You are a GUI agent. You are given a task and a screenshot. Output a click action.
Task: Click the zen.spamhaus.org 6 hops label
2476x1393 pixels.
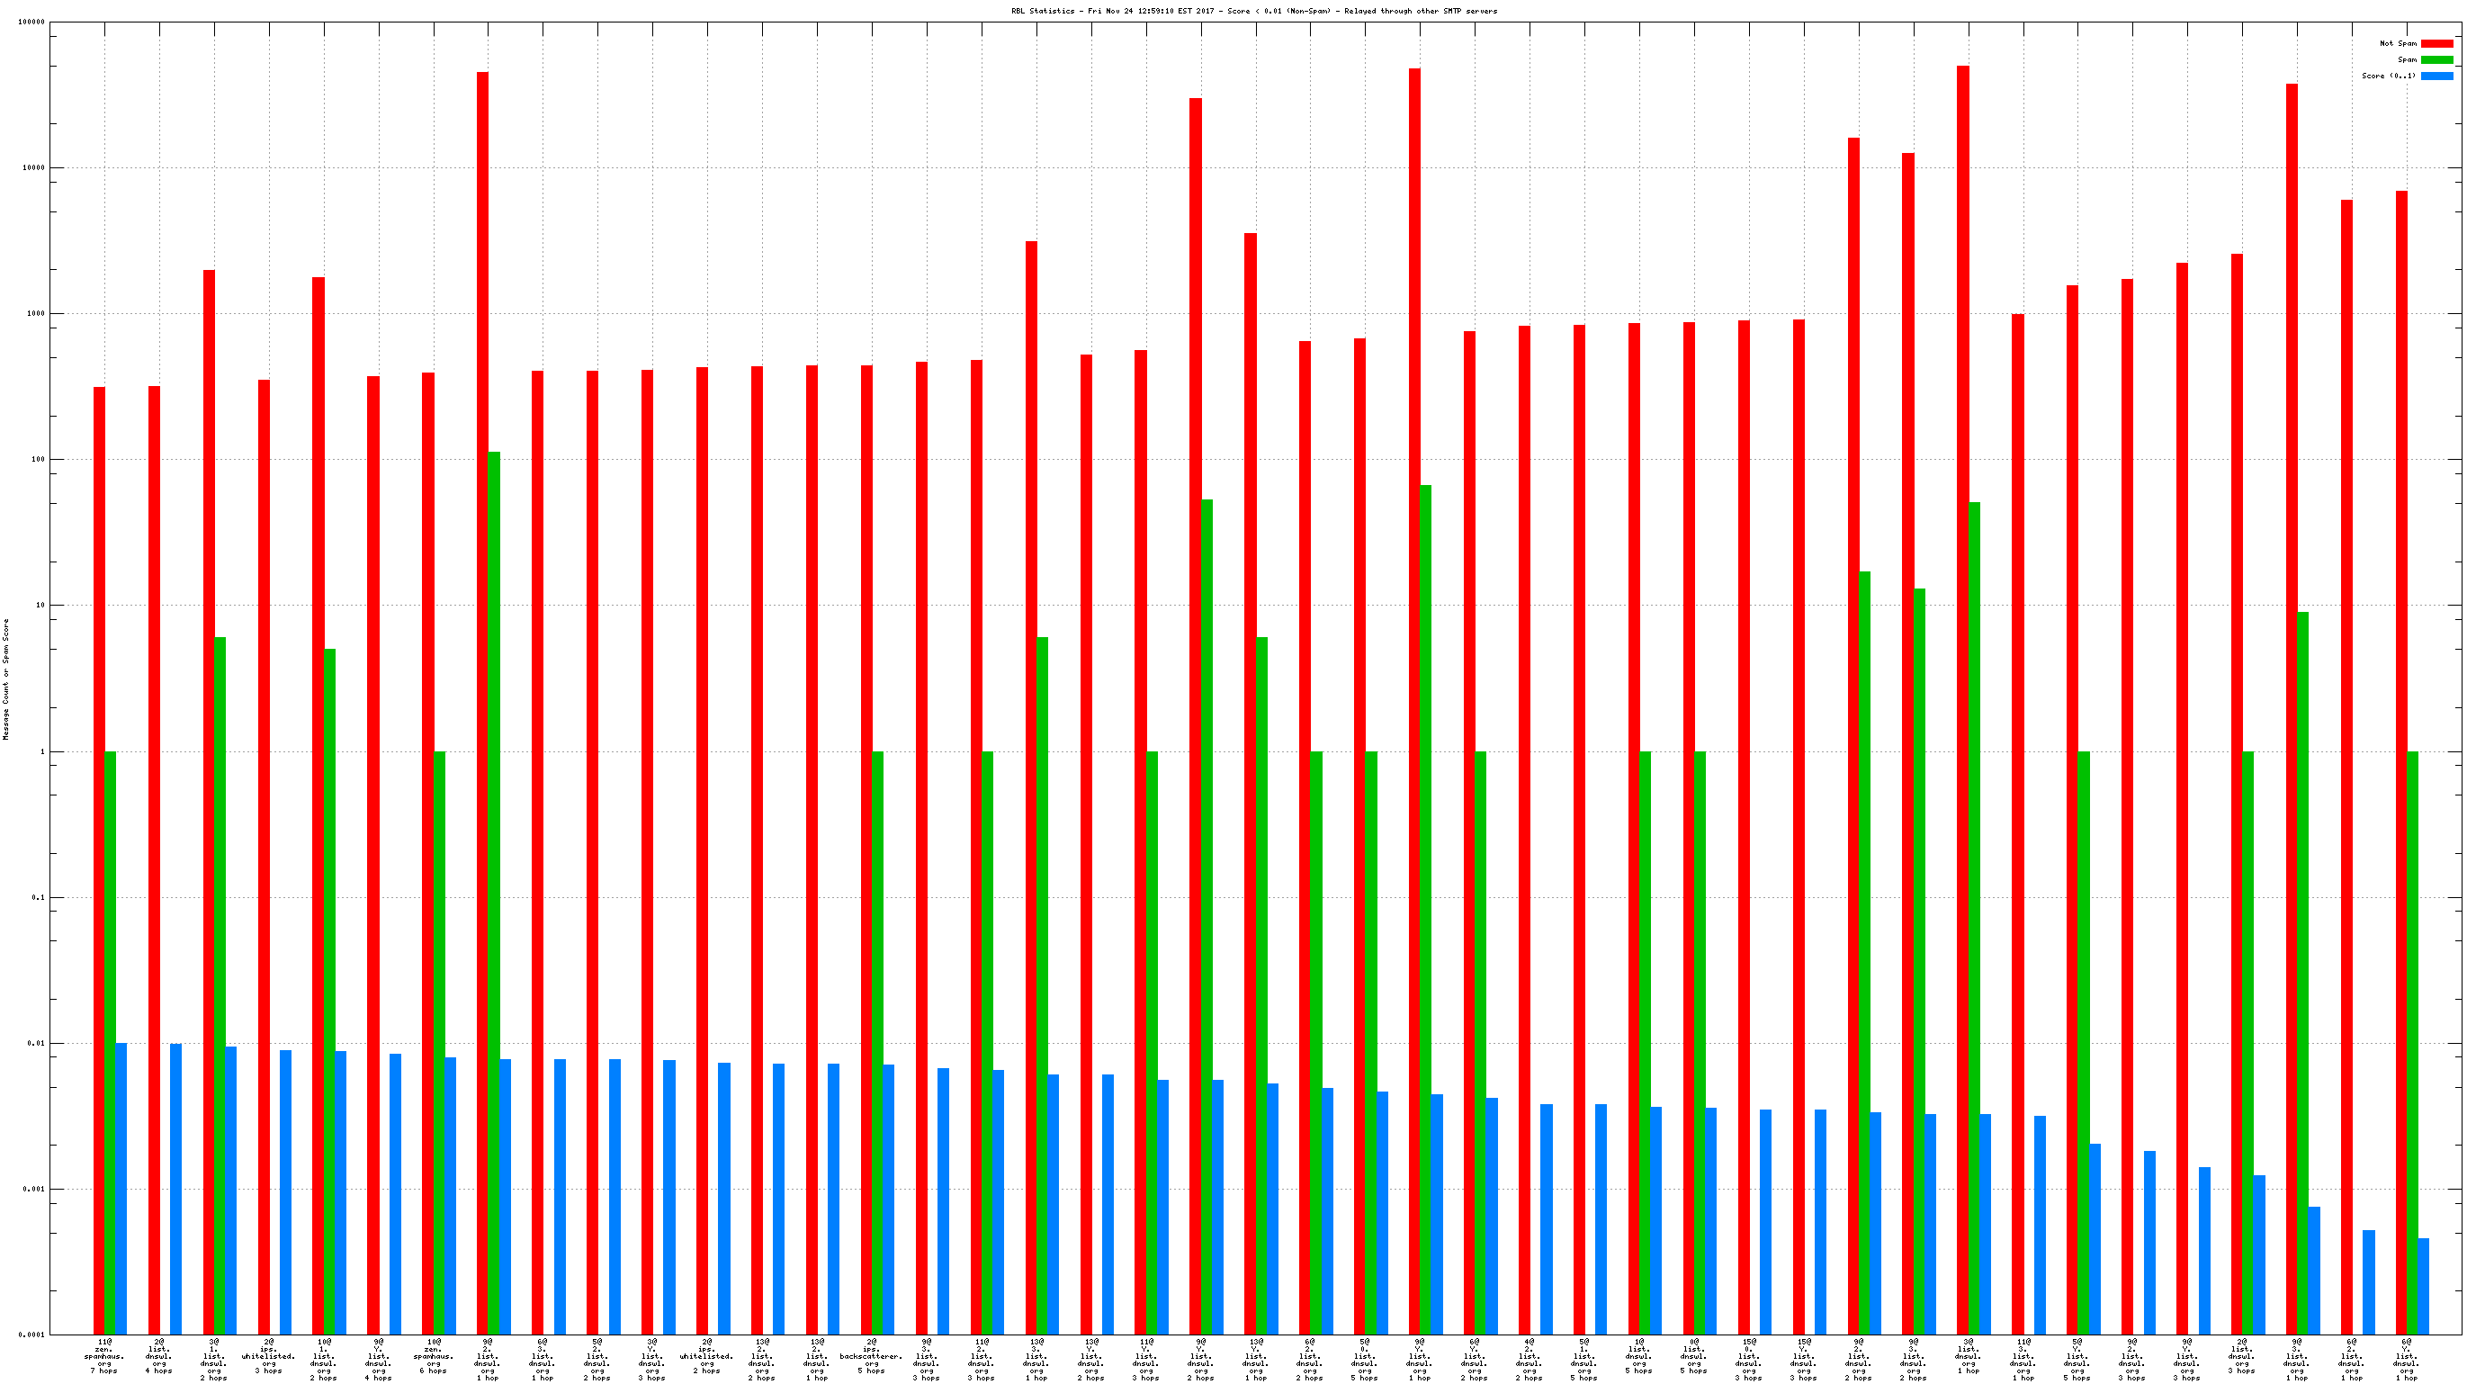(x=434, y=1355)
